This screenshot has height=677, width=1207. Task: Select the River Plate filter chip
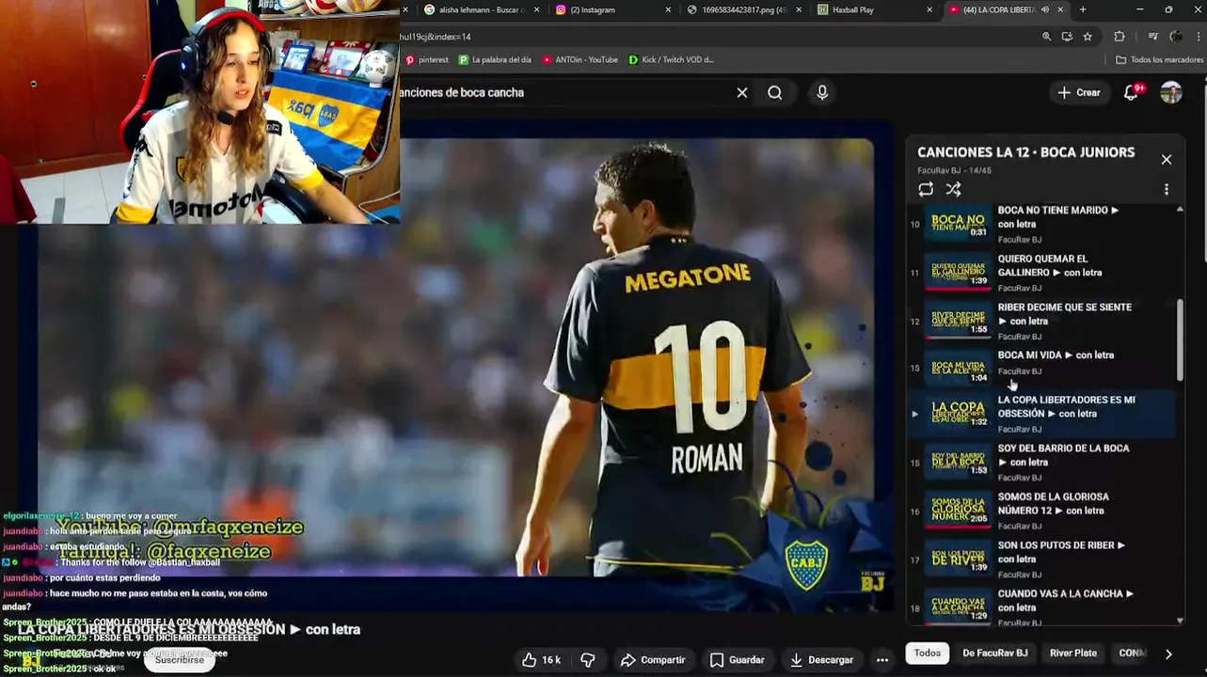(x=1073, y=653)
